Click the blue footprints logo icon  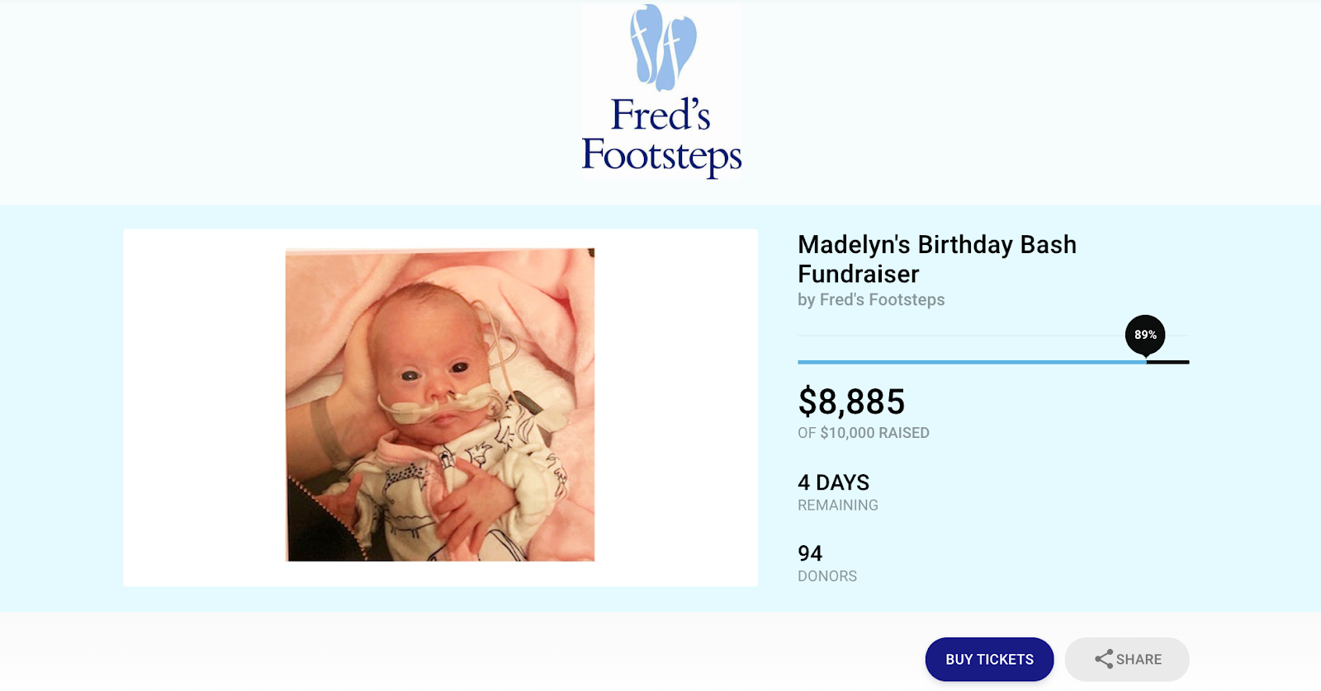tap(662, 47)
